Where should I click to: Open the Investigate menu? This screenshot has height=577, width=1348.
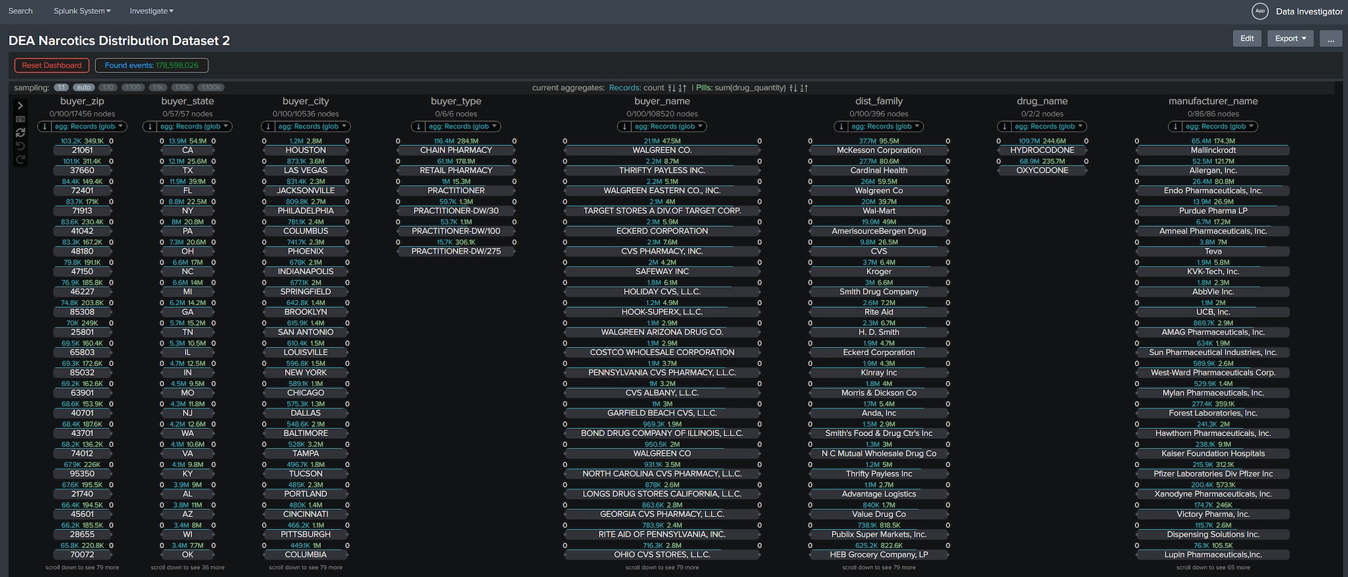pyautogui.click(x=151, y=11)
